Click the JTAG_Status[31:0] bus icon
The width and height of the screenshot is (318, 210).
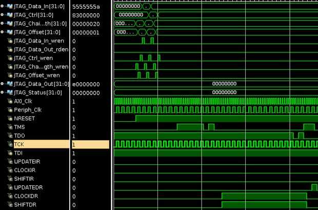point(10,92)
